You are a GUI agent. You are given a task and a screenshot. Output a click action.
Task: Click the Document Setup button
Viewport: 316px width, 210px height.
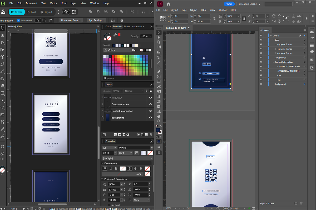tap(71, 20)
